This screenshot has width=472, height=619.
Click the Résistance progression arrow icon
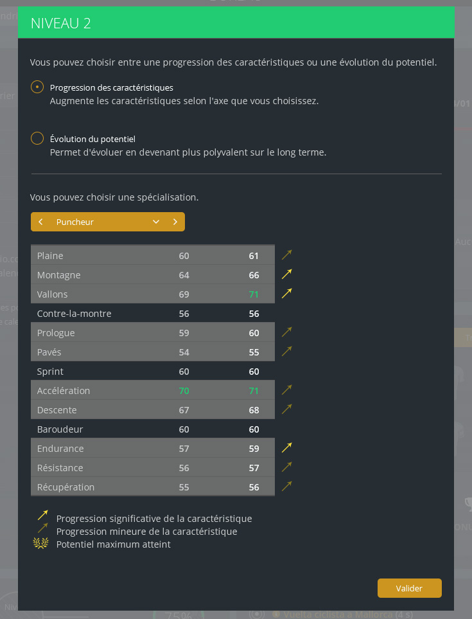click(286, 467)
